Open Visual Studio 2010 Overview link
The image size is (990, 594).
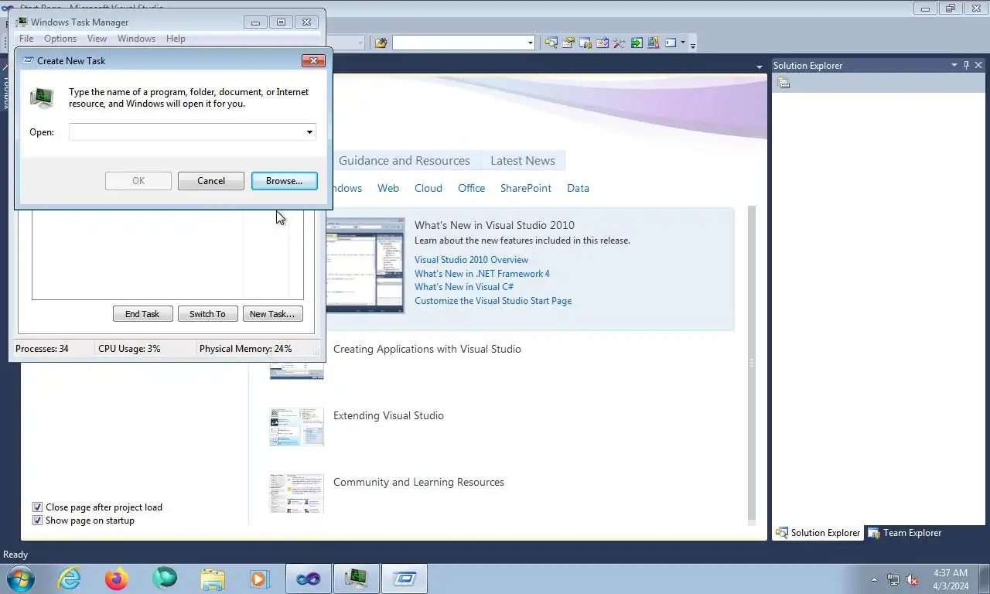pyautogui.click(x=471, y=260)
